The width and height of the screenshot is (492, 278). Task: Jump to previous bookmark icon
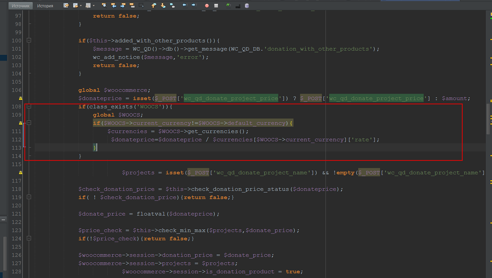(x=154, y=5)
